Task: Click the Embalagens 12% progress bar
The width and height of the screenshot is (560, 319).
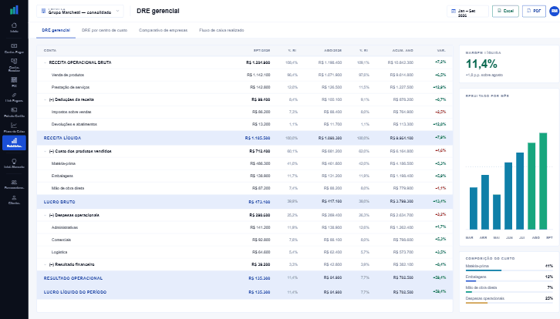Action: [509, 281]
